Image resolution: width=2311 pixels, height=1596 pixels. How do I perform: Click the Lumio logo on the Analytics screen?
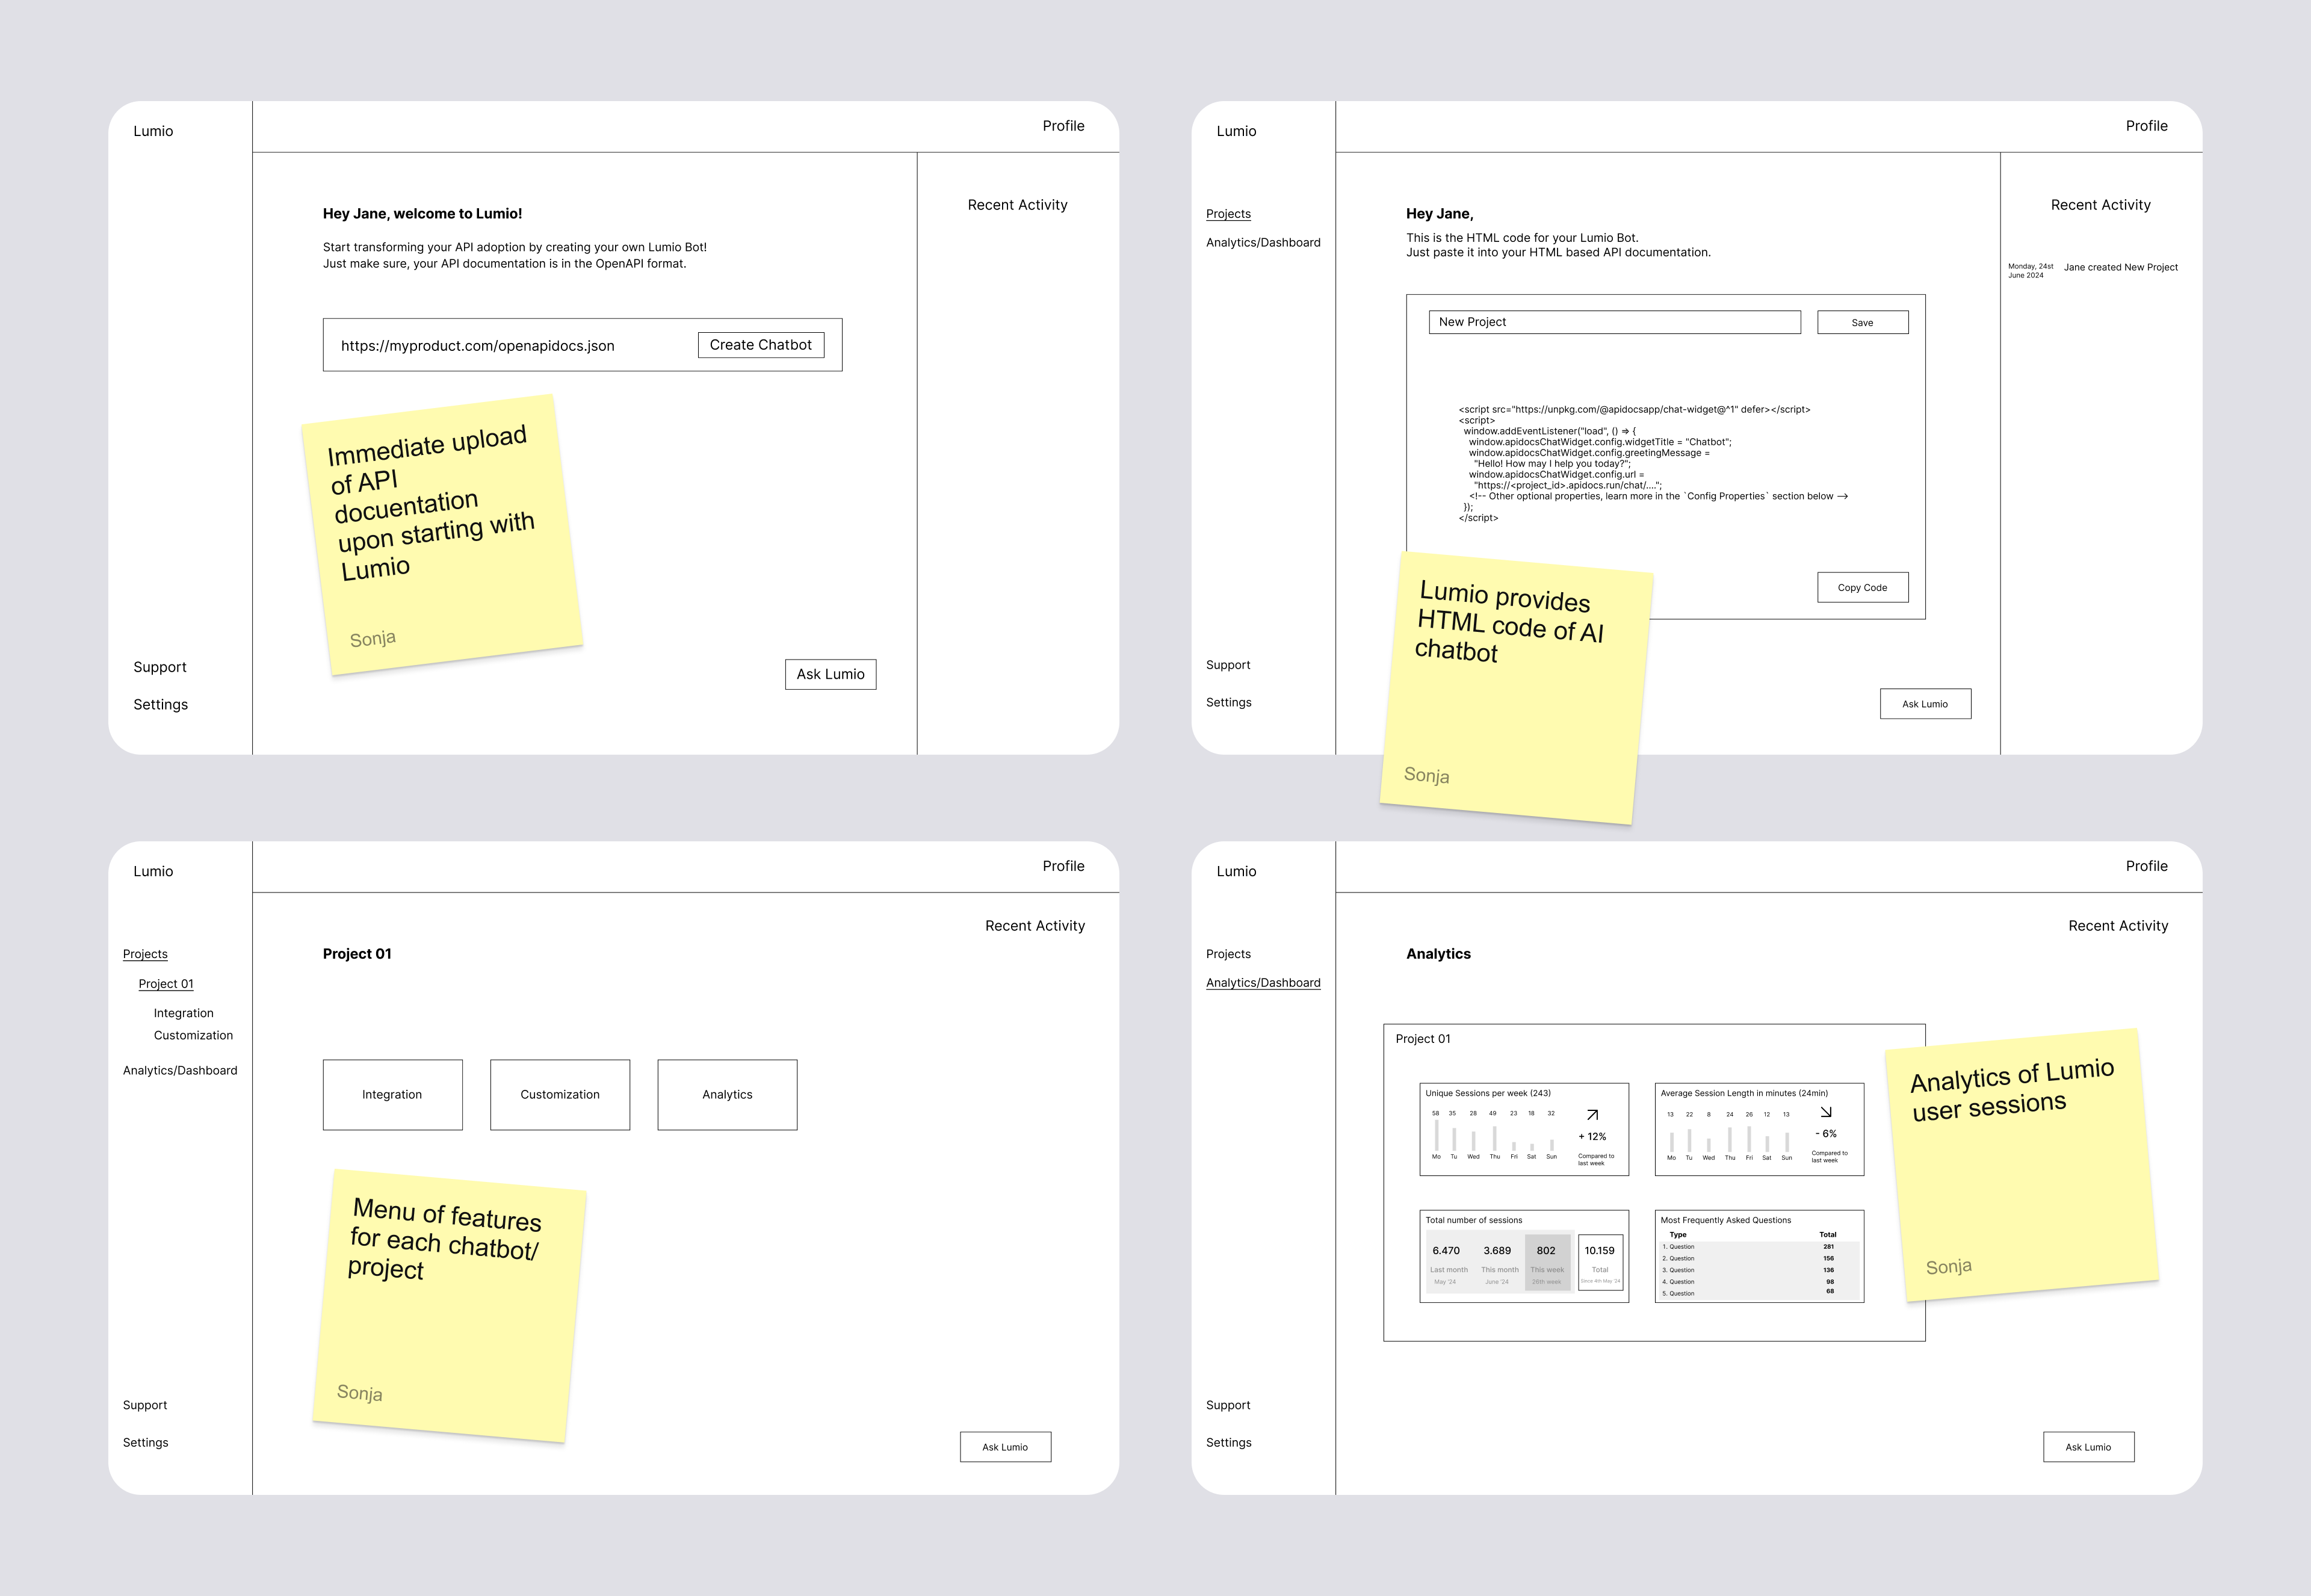coord(1236,871)
